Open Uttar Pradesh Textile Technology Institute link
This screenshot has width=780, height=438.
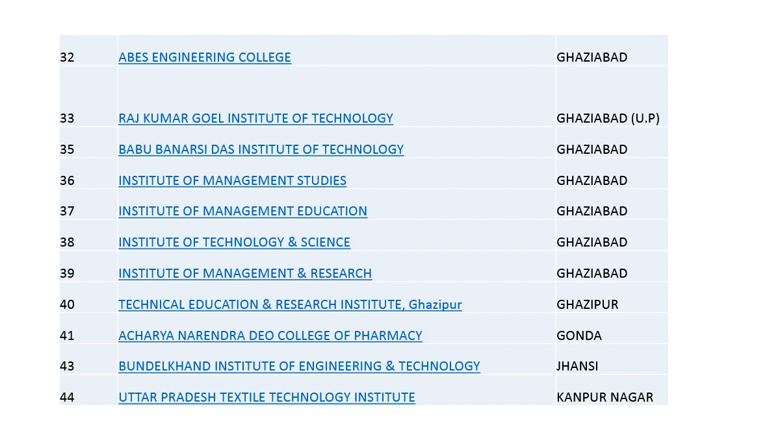coord(266,397)
